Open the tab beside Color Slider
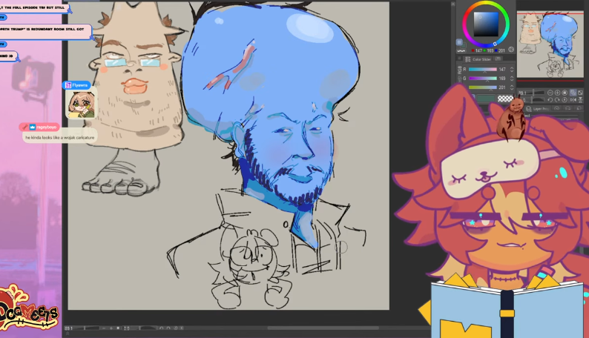The width and height of the screenshot is (589, 338). pos(498,59)
